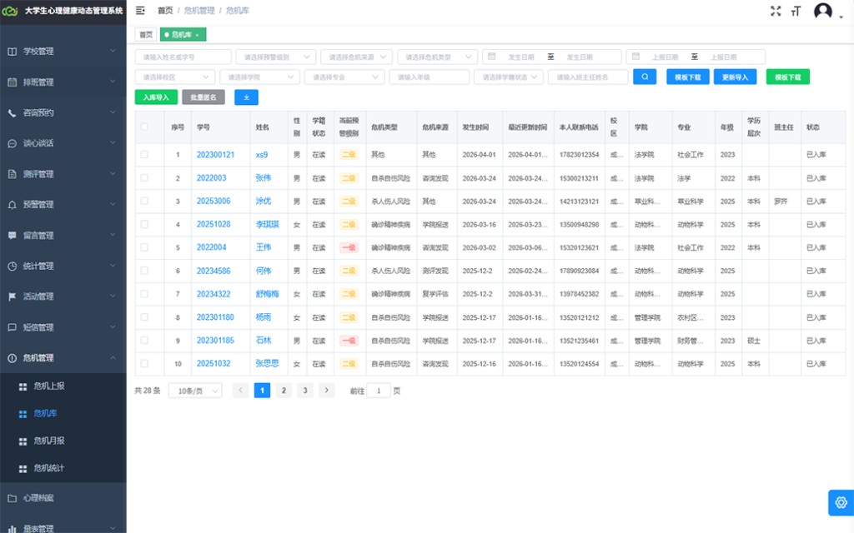Switch to the 首页 tab

click(x=146, y=35)
